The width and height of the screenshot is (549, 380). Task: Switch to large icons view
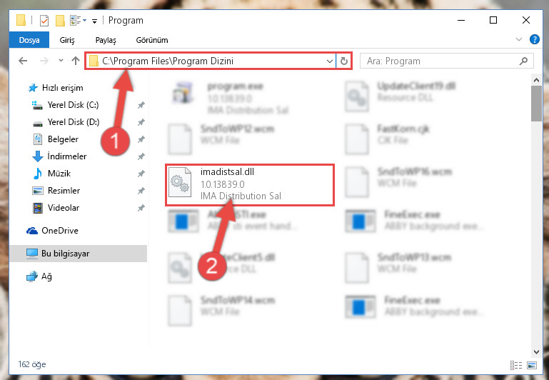click(531, 365)
